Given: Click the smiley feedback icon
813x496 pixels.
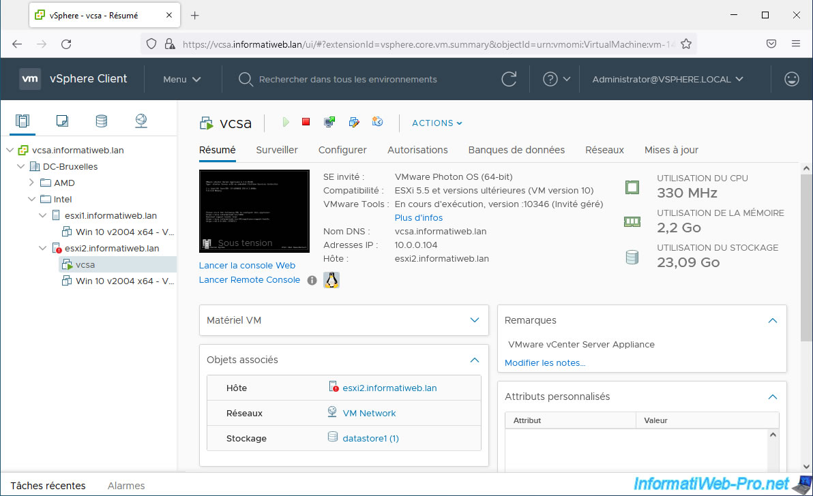Looking at the screenshot, I should pyautogui.click(x=791, y=79).
